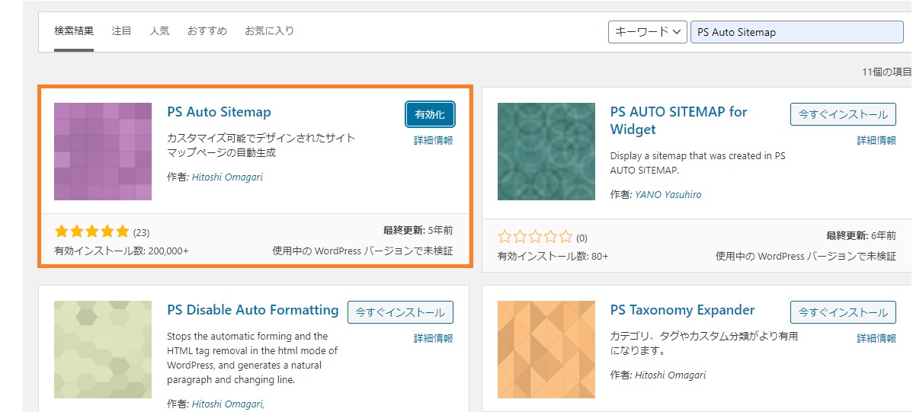Open author link under PS Disable Auto Formatting
This screenshot has height=412, width=913.
click(229, 404)
